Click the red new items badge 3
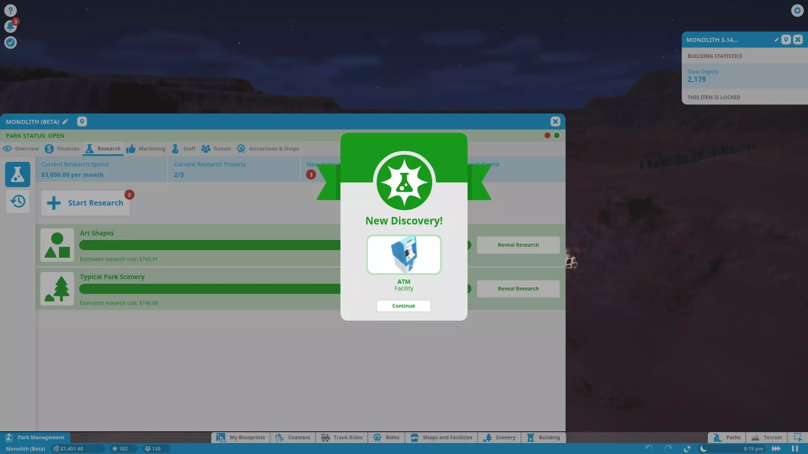The image size is (808, 454). pos(311,174)
